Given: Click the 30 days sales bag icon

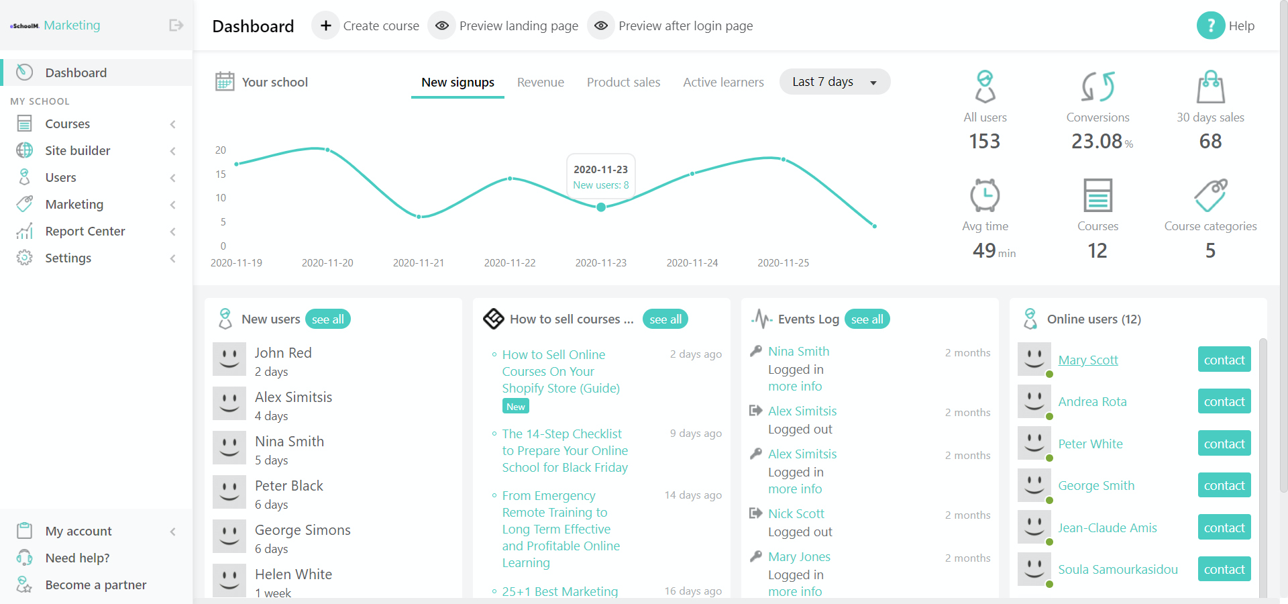Looking at the screenshot, I should (1210, 87).
